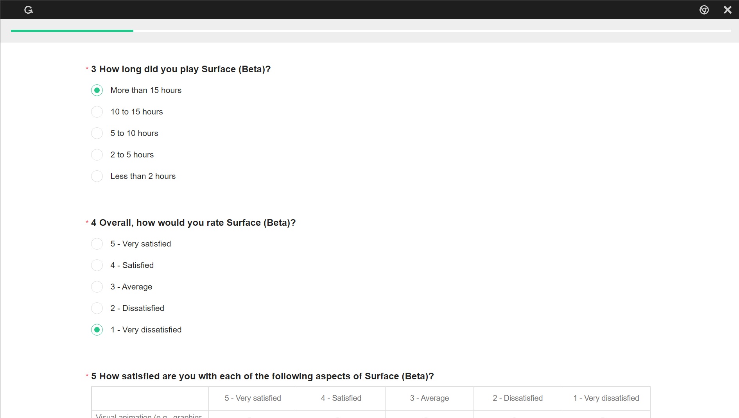The image size is (739, 418).
Task: Click the '4 - Satisfied' column header
Action: click(x=341, y=398)
